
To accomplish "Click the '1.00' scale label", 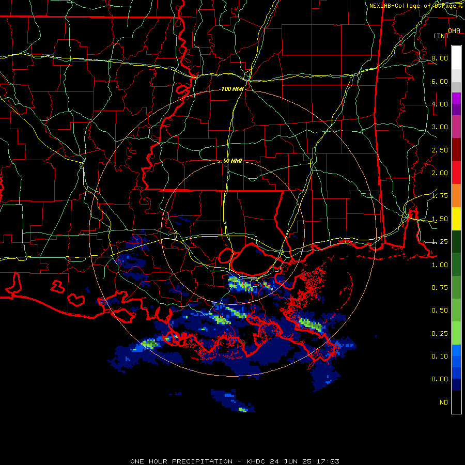I will (440, 265).
